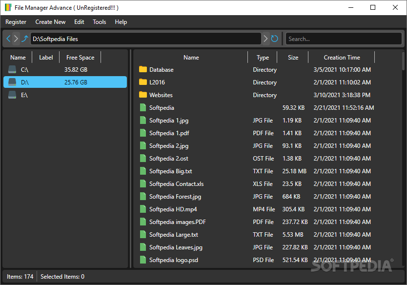Open the Help menu

[121, 22]
